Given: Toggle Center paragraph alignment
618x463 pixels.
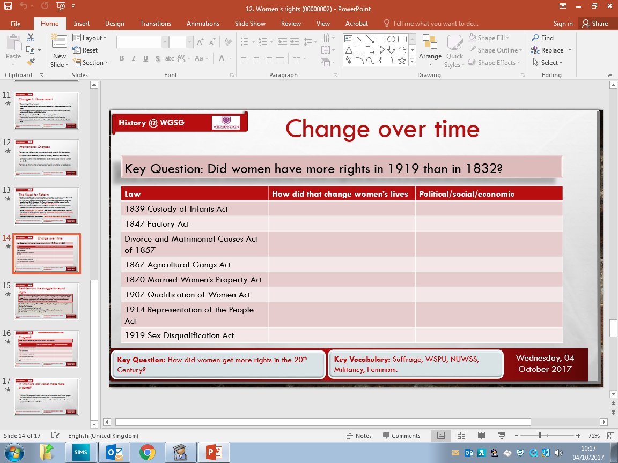Looking at the screenshot, I should (x=256, y=58).
